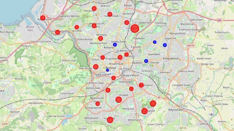234x131 pixels.
Task: Click the blue marker beside St George
Action: coord(146,61)
